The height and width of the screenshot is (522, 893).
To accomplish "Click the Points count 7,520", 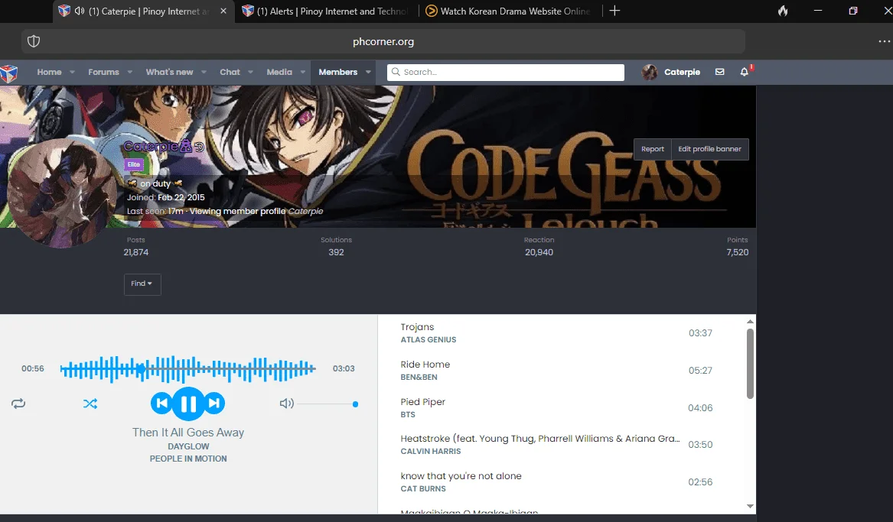I will (738, 252).
